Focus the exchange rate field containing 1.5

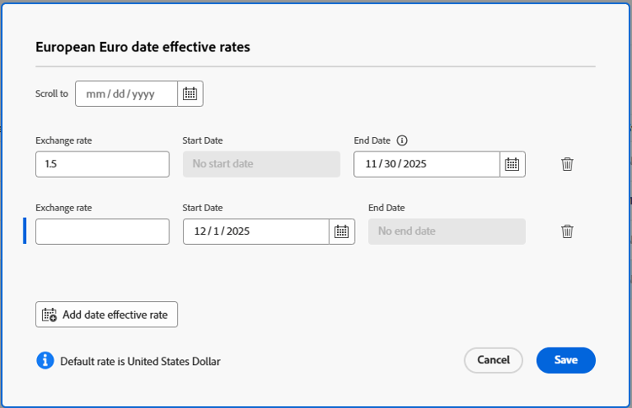point(102,164)
